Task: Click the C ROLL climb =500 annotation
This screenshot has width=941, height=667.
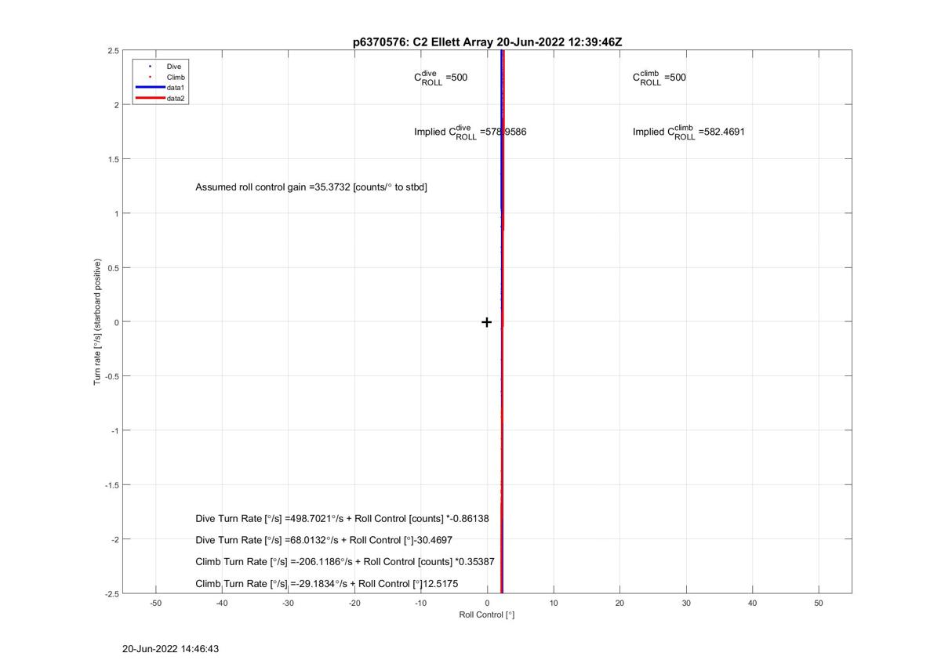Action: click(x=659, y=78)
